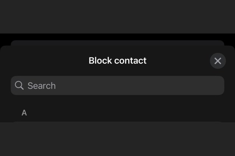
Task: Click the magnifying glass search icon
Action: point(19,85)
